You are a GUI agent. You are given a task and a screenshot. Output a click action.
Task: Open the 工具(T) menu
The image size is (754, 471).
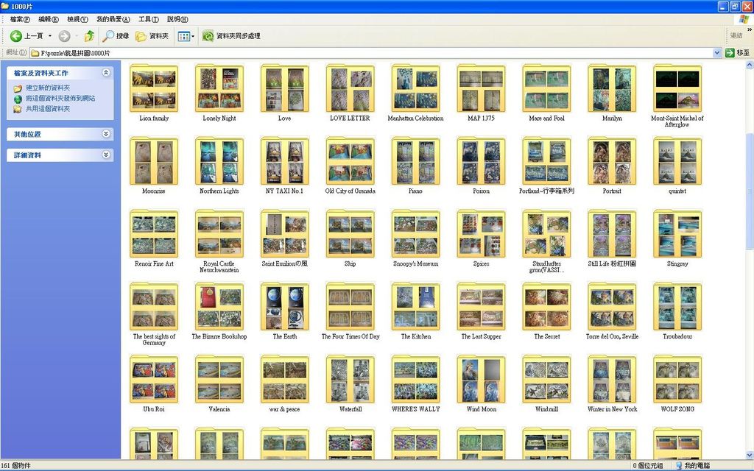149,19
